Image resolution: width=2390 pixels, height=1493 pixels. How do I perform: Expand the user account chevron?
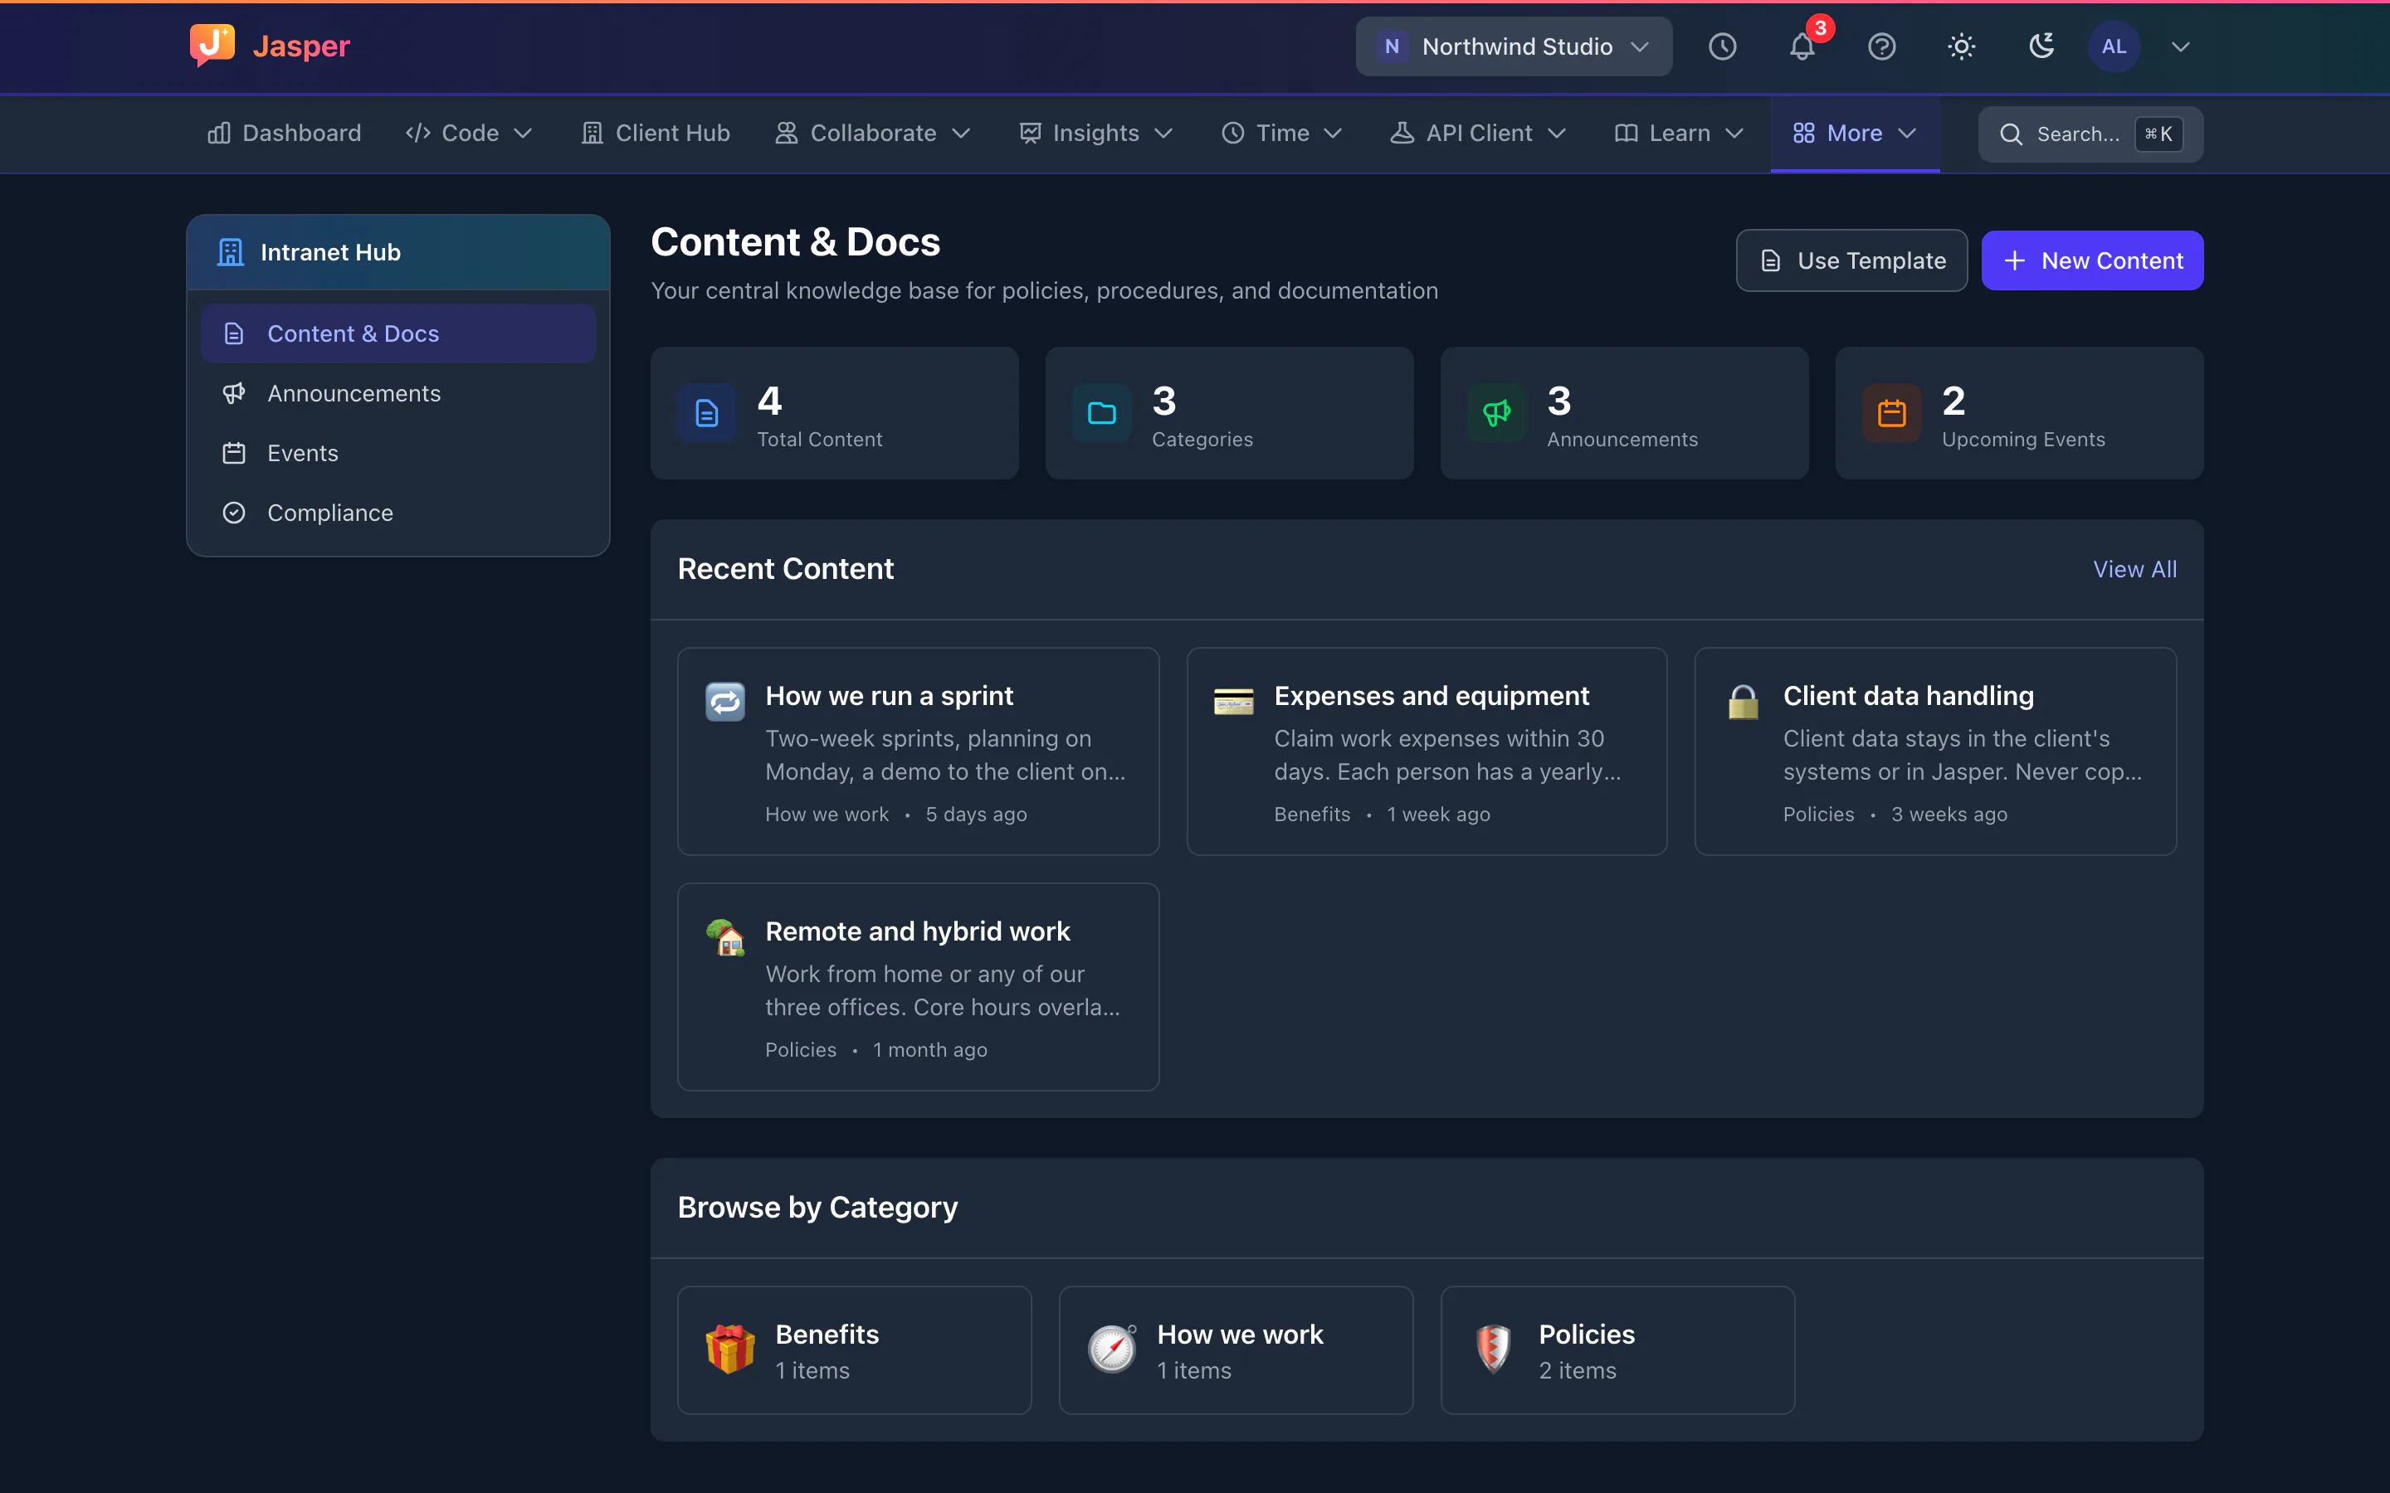point(2181,46)
